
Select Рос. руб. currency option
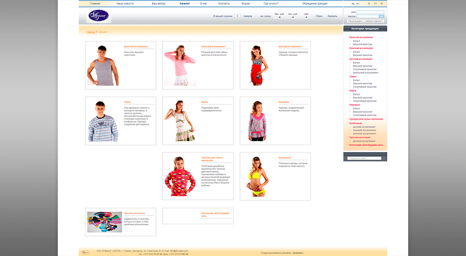[293, 17]
